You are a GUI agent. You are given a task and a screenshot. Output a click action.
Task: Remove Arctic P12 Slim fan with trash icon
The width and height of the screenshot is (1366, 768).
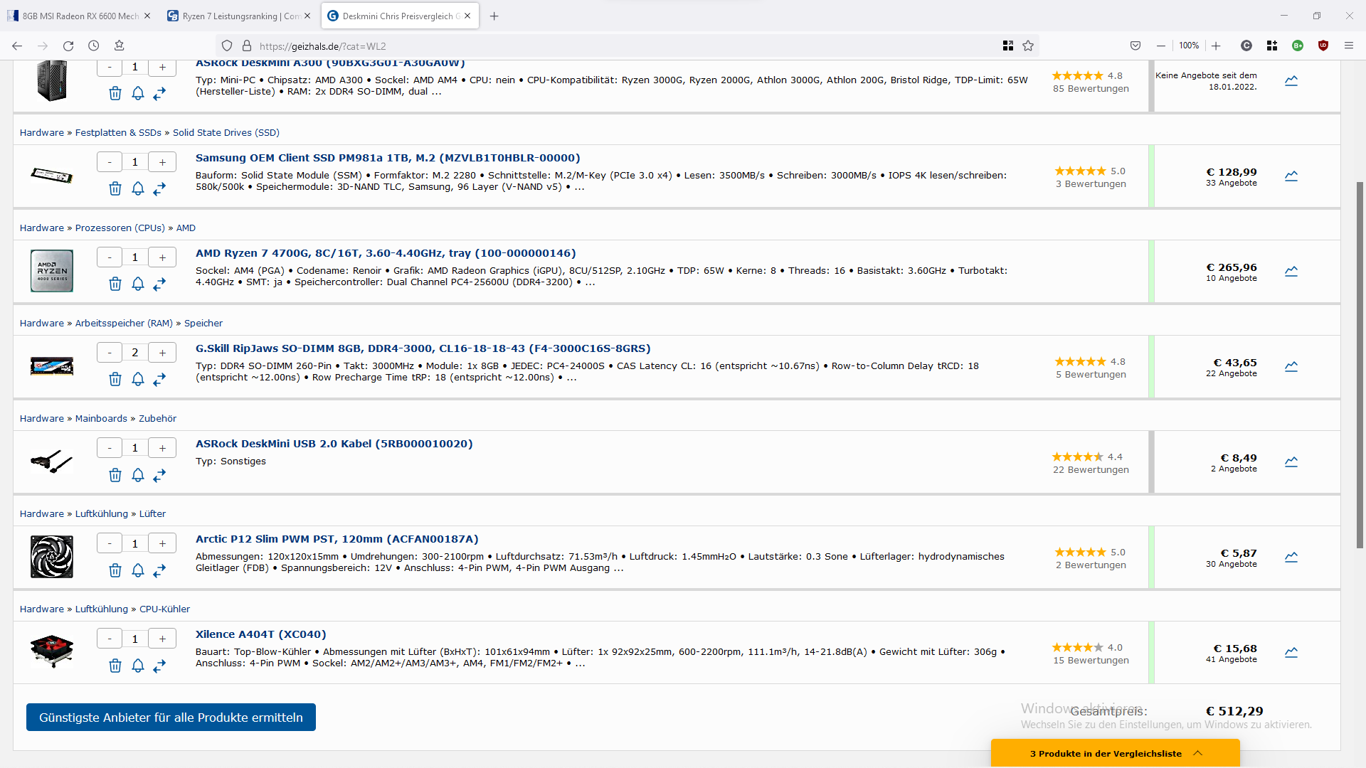pos(115,570)
